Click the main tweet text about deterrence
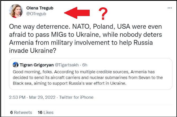Screen dimensions: 177x117 (x=85, y=38)
